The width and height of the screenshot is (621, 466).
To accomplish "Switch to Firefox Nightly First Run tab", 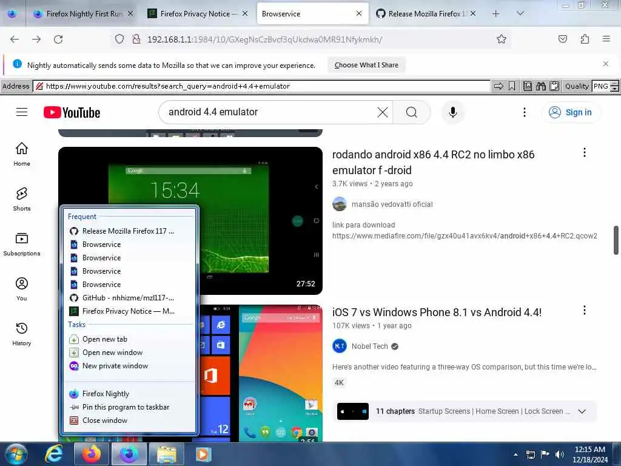I will [84, 13].
